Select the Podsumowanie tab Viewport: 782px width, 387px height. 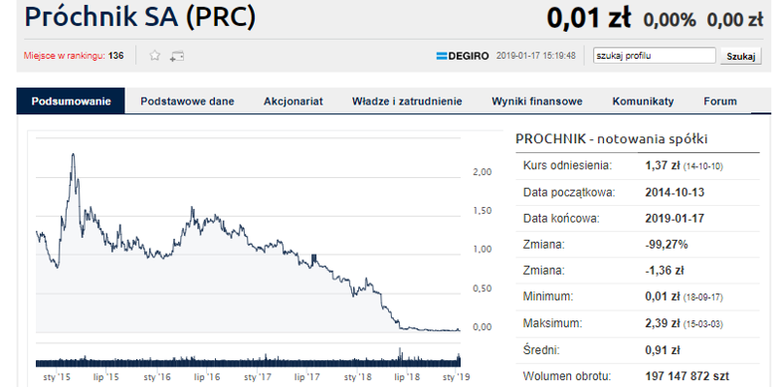[71, 101]
